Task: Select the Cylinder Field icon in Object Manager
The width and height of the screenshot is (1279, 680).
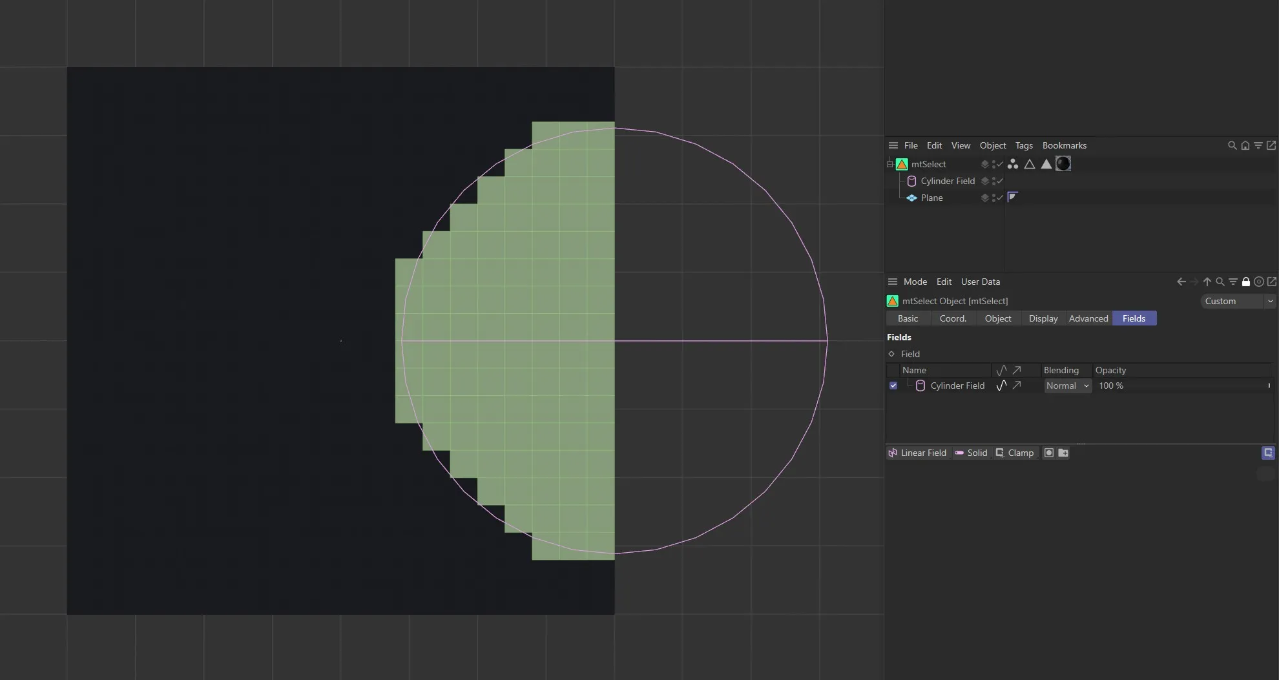Action: pyautogui.click(x=912, y=181)
